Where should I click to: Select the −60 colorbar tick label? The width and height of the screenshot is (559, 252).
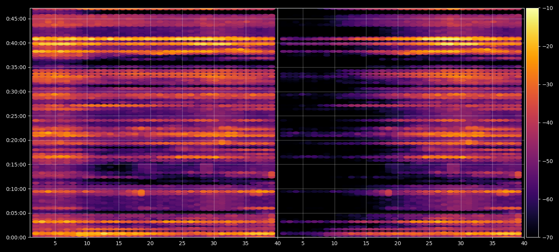click(x=548, y=199)
